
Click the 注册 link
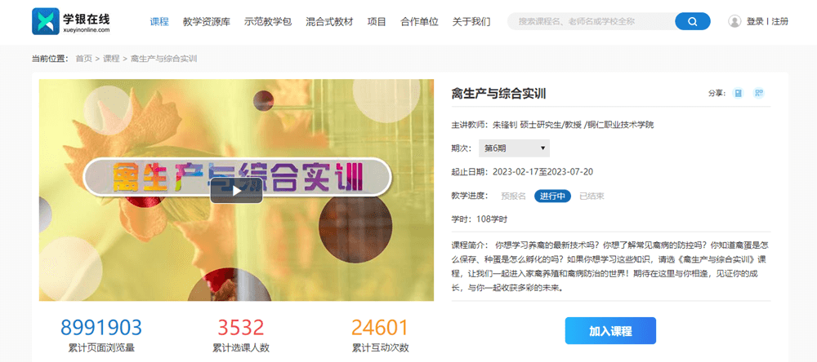[780, 21]
